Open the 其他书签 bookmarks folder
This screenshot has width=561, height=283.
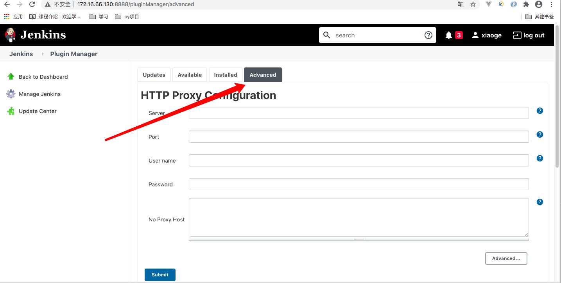click(539, 16)
